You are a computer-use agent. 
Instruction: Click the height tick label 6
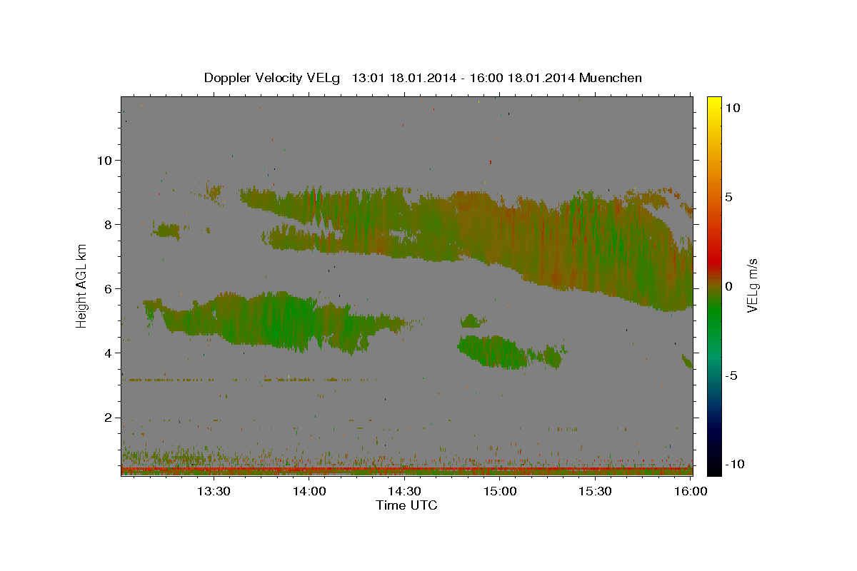click(x=108, y=288)
